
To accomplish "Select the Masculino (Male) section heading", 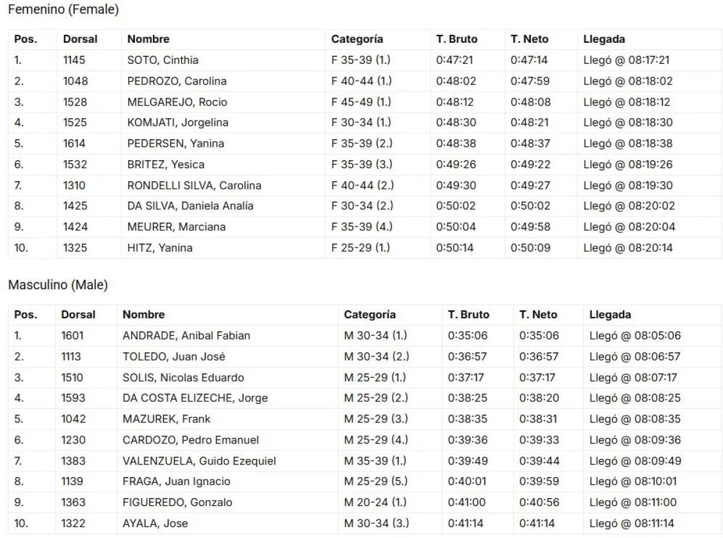I will pyautogui.click(x=58, y=286).
